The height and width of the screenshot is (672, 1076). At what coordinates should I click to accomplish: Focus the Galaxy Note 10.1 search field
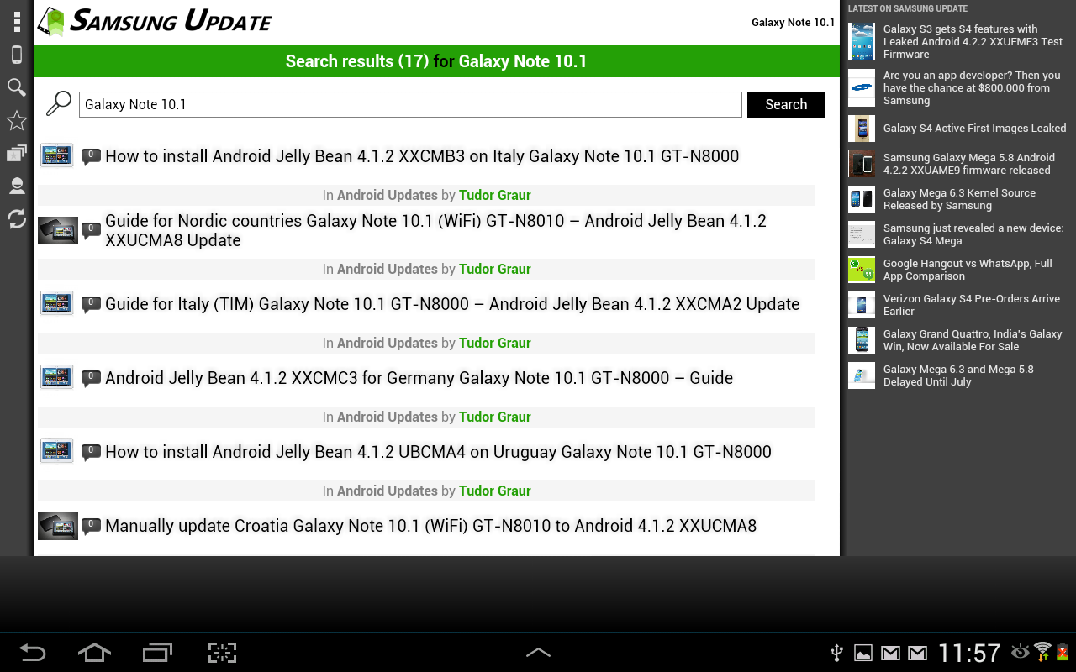(410, 104)
